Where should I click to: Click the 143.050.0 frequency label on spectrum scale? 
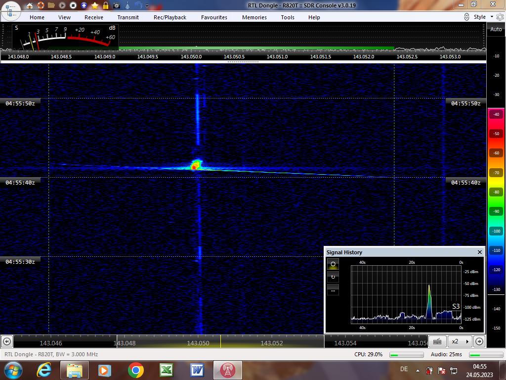coord(191,56)
